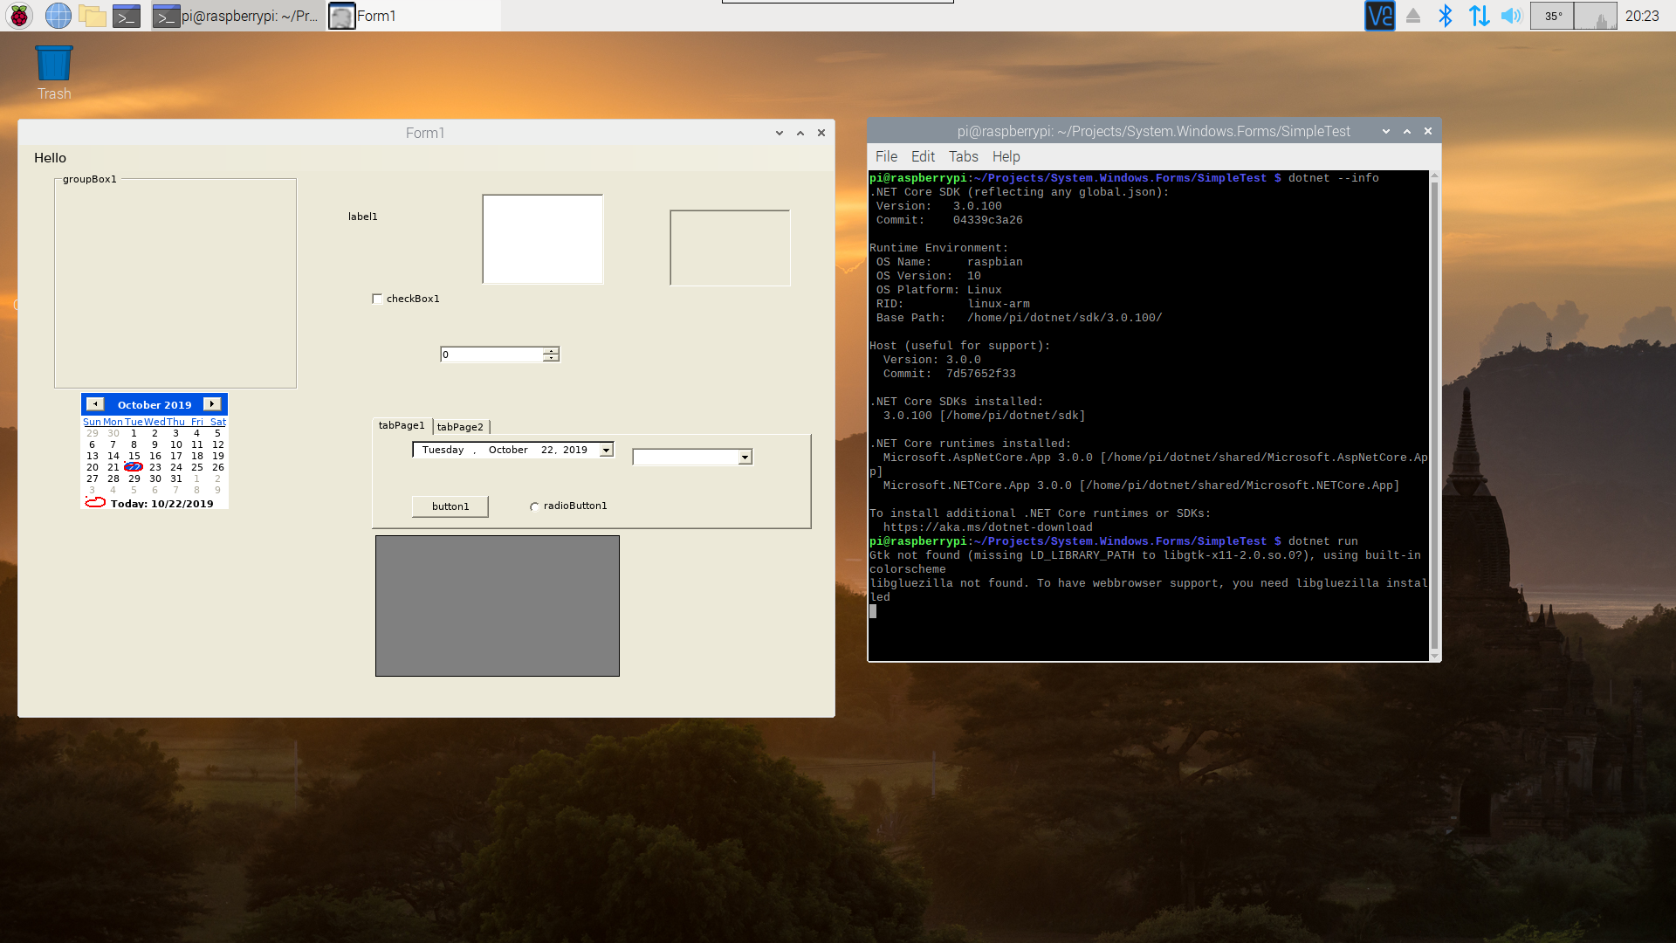Screen dimensions: 1676x943
Task: Go to previous month in calendar
Action: 95,404
